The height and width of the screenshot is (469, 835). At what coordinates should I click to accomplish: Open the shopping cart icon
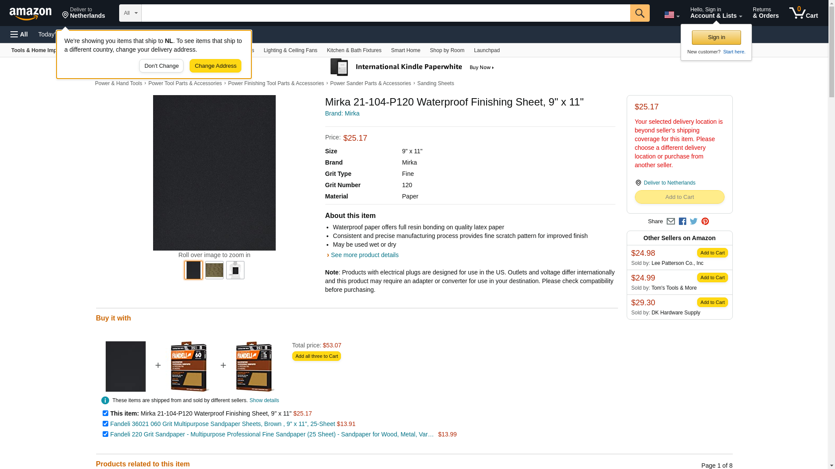point(803,13)
